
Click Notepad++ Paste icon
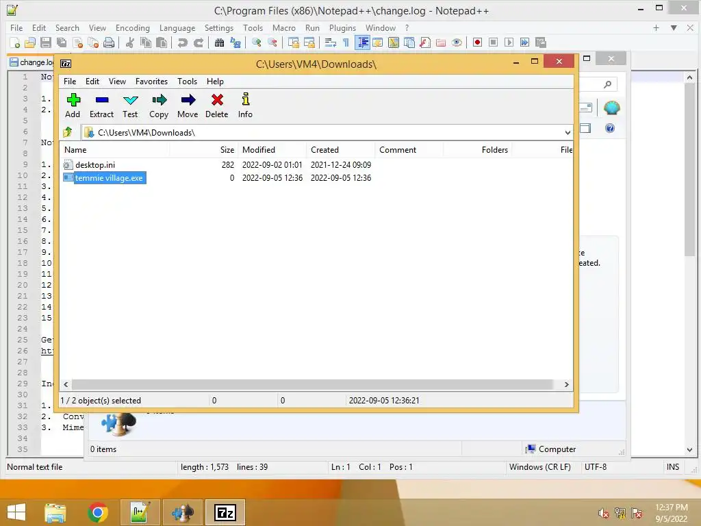coord(162,42)
